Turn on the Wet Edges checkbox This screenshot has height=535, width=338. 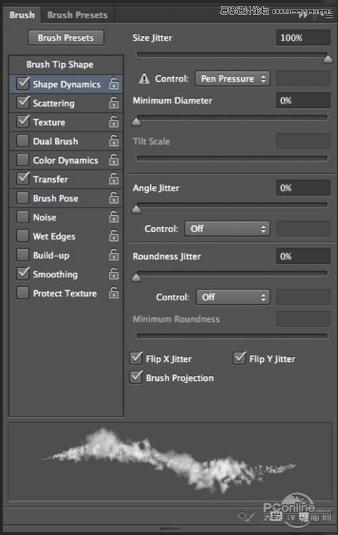click(x=23, y=236)
